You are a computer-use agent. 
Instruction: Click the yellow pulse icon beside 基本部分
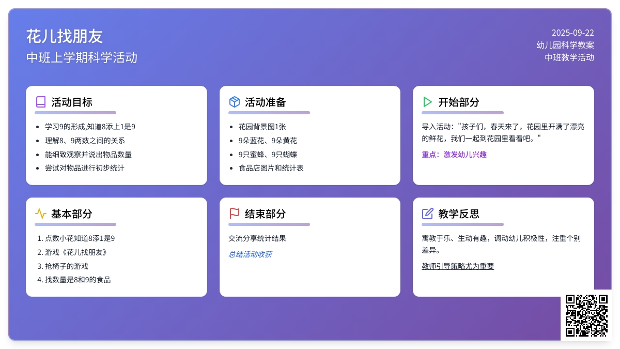coord(41,214)
